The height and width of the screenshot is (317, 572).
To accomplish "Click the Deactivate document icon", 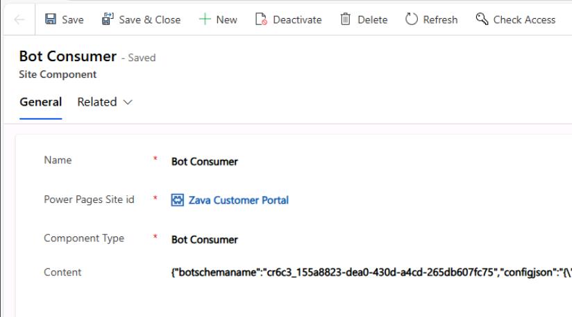I will (261, 19).
